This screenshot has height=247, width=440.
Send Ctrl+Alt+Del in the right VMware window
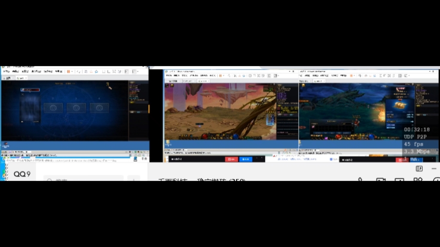coord(360,75)
